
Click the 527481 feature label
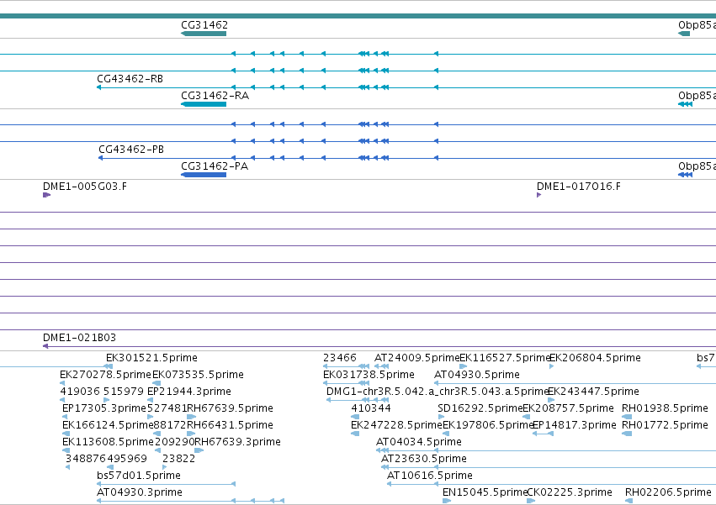(167, 408)
